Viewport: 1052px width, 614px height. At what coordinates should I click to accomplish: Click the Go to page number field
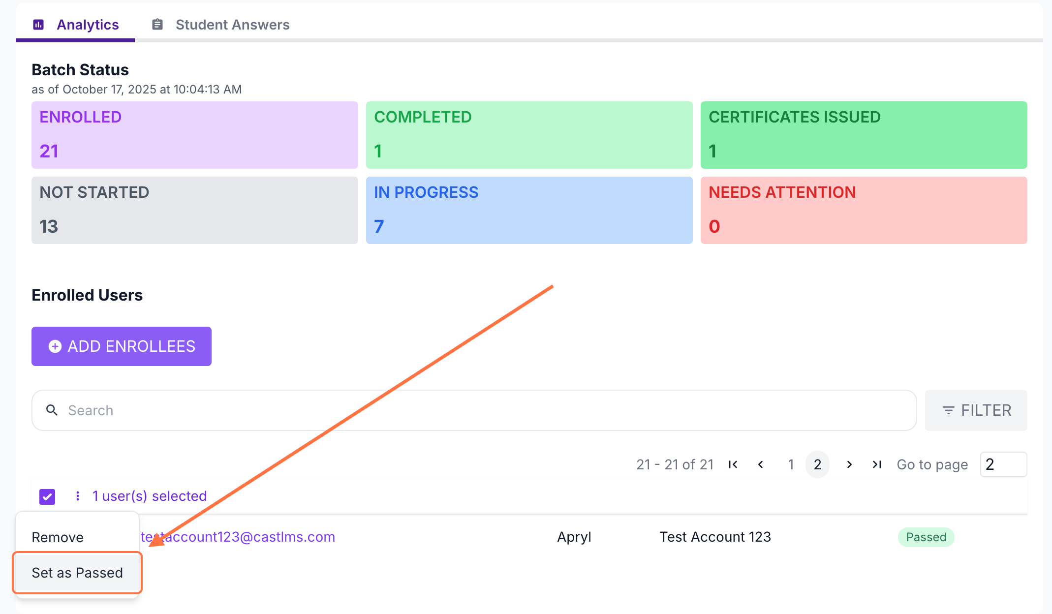click(1003, 464)
